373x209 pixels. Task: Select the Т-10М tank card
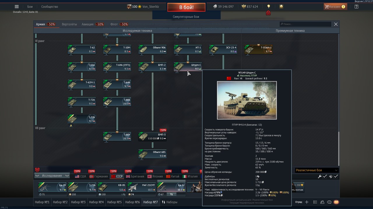coord(117,50)
